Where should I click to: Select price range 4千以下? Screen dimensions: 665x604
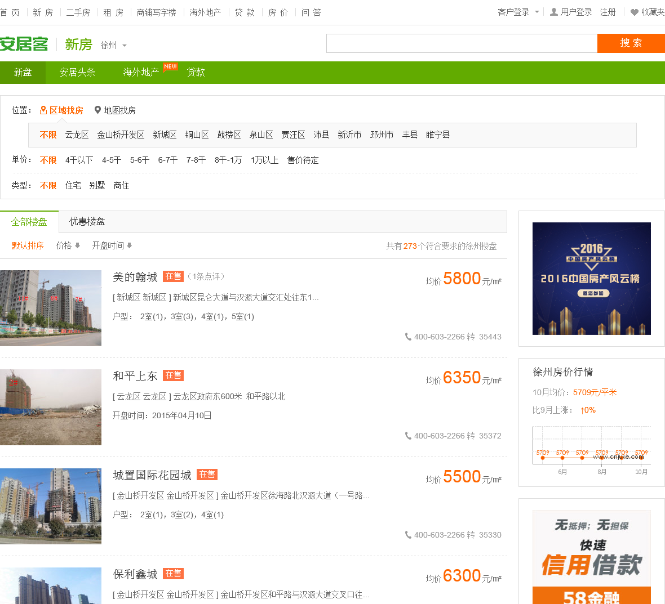79,160
